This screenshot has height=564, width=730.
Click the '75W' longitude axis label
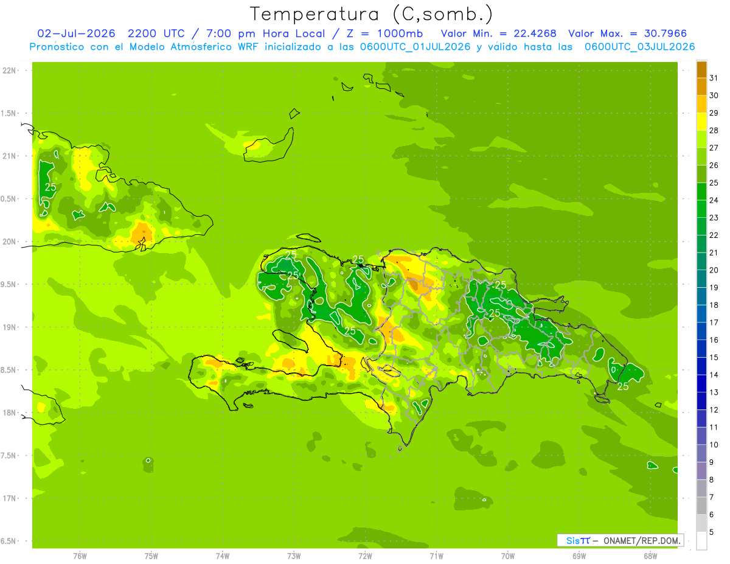pyautogui.click(x=151, y=555)
